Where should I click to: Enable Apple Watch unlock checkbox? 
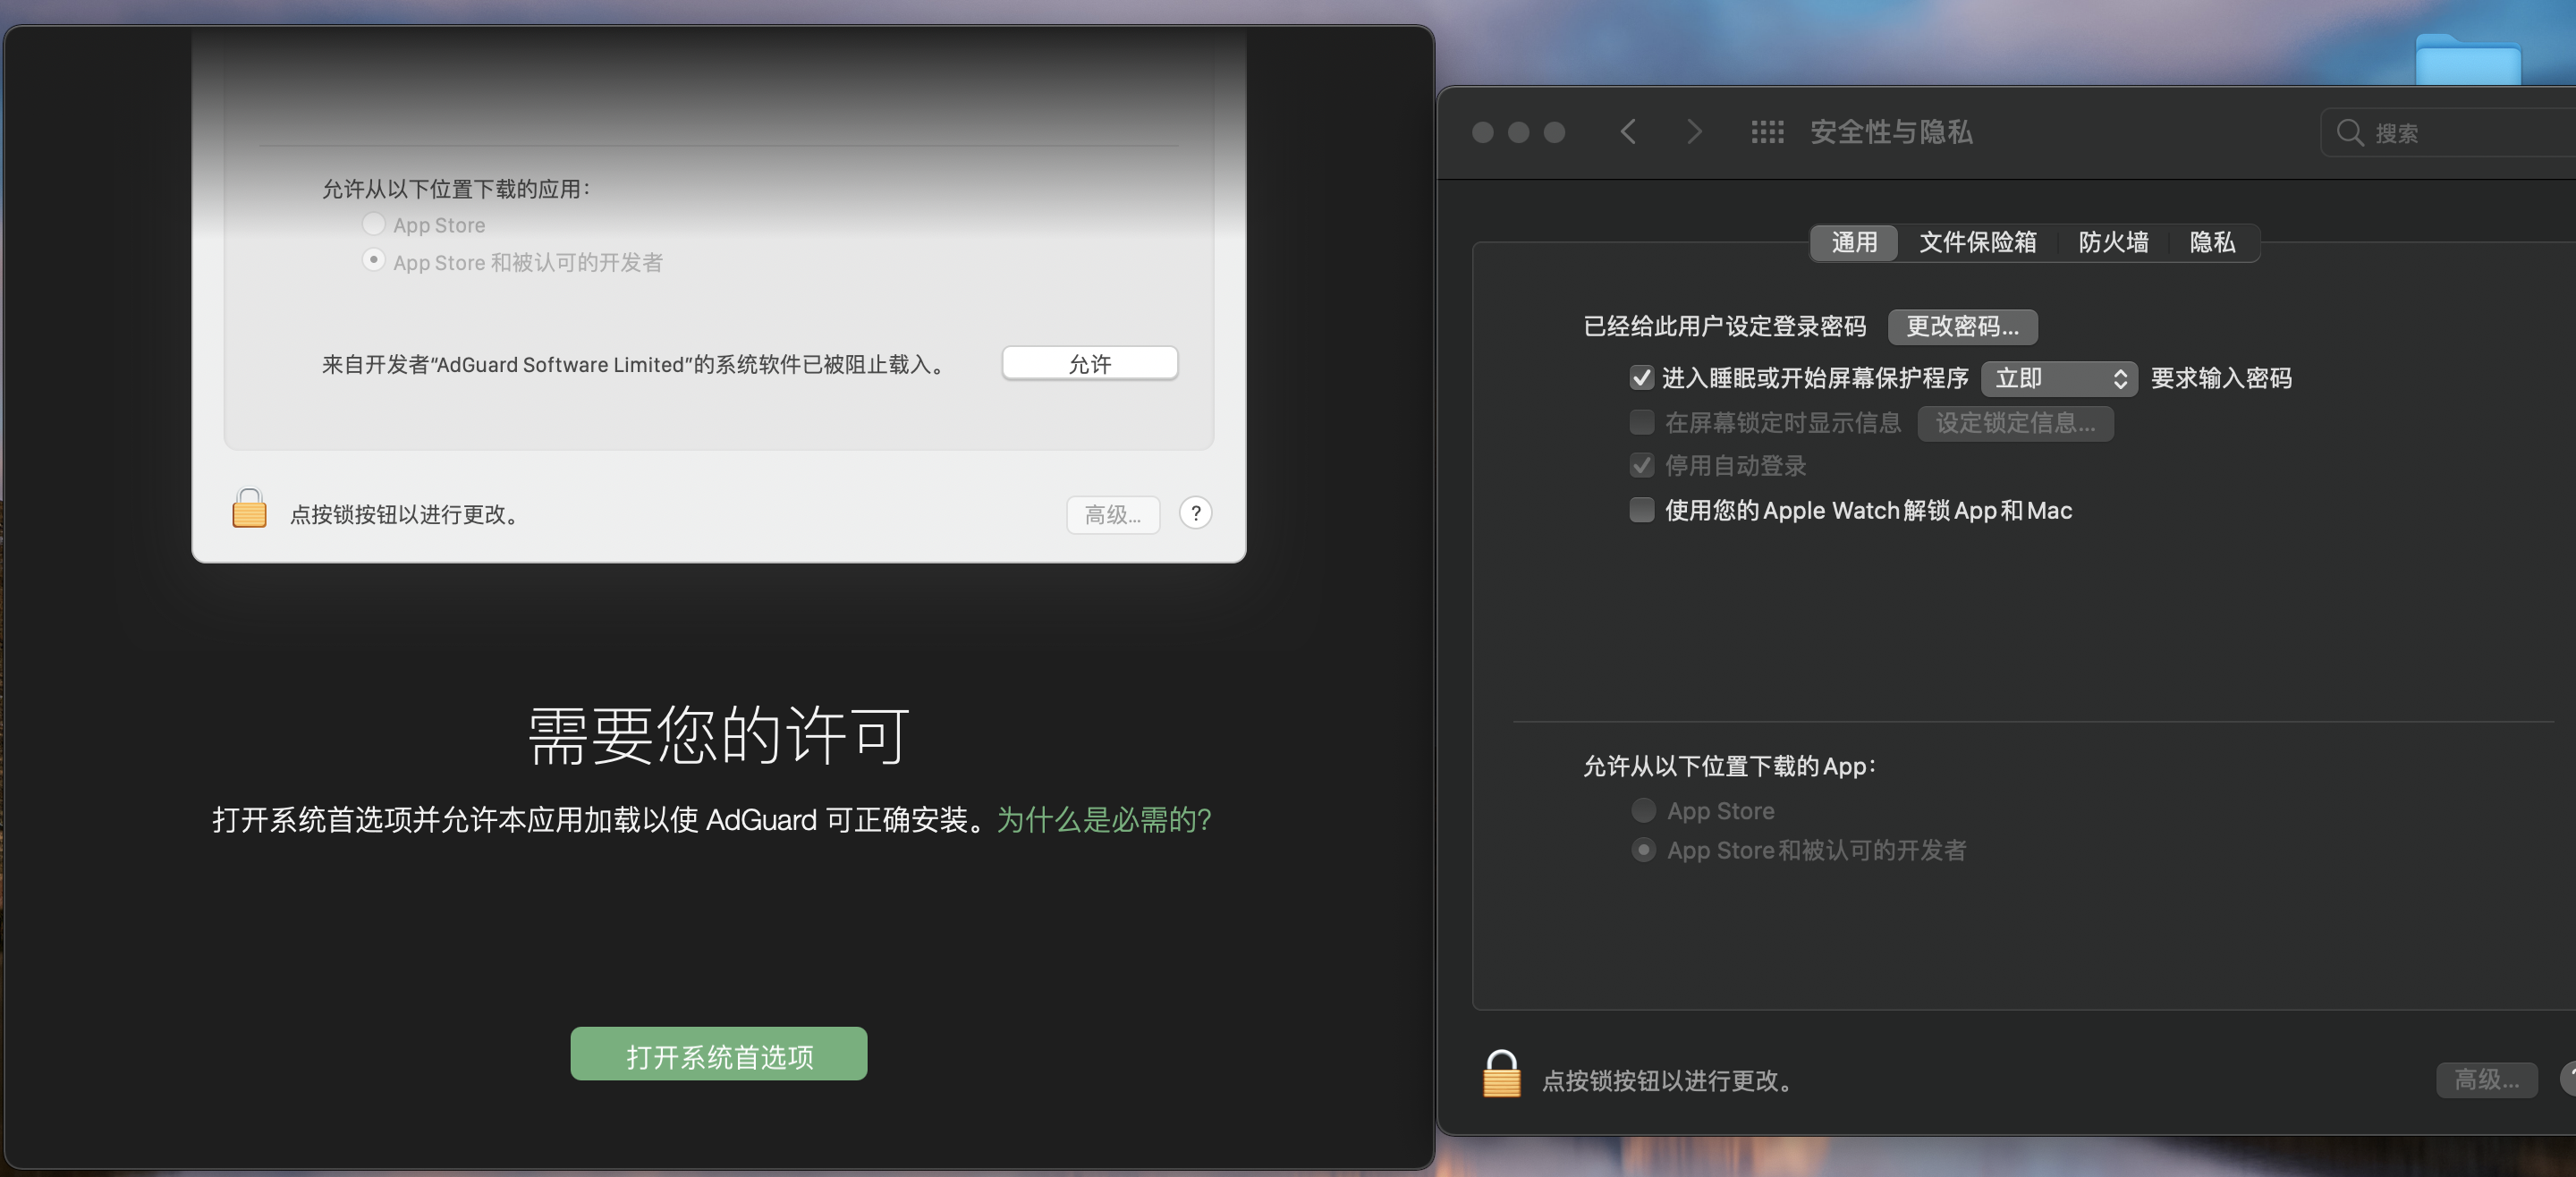(1641, 510)
